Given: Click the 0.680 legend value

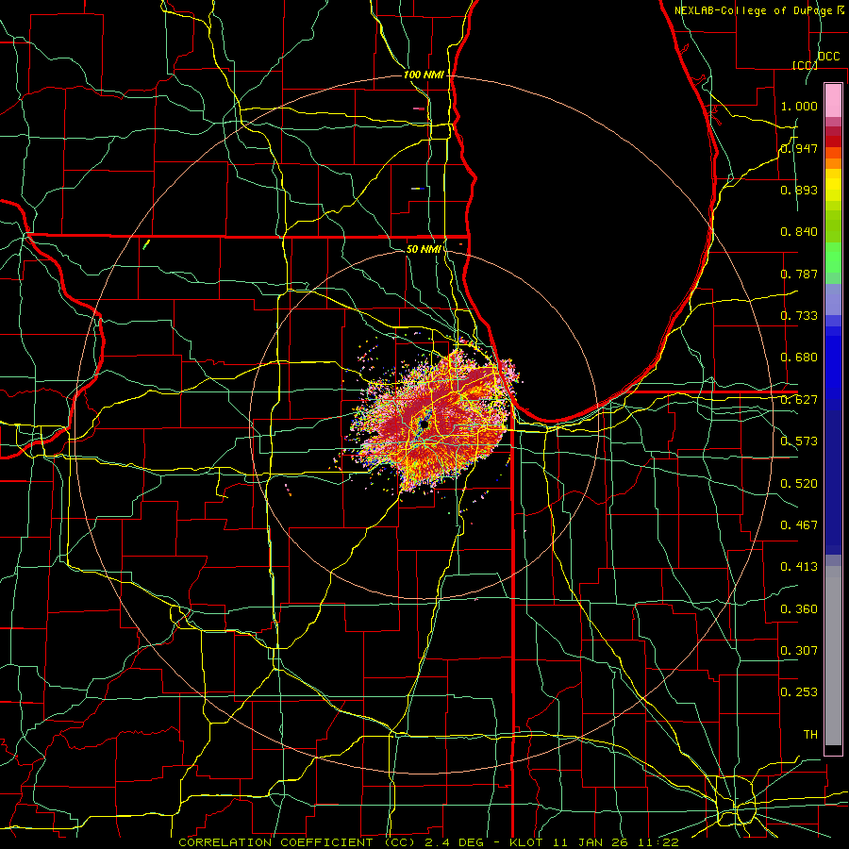Looking at the screenshot, I should click(799, 358).
